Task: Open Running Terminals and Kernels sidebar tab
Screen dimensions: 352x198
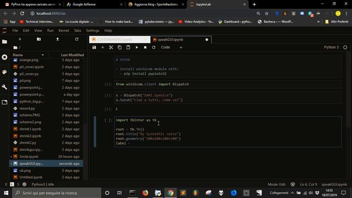Action: [x=4, y=57]
